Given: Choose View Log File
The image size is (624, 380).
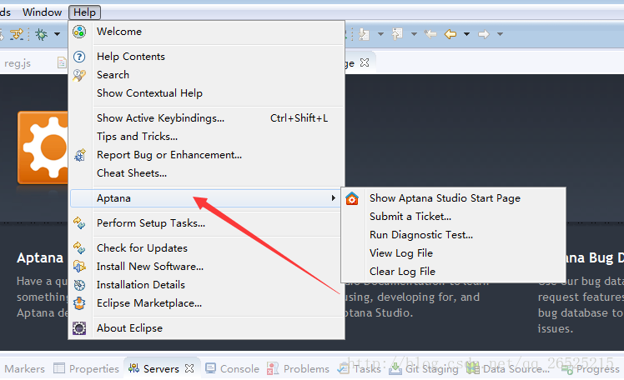Looking at the screenshot, I should [453, 252].
